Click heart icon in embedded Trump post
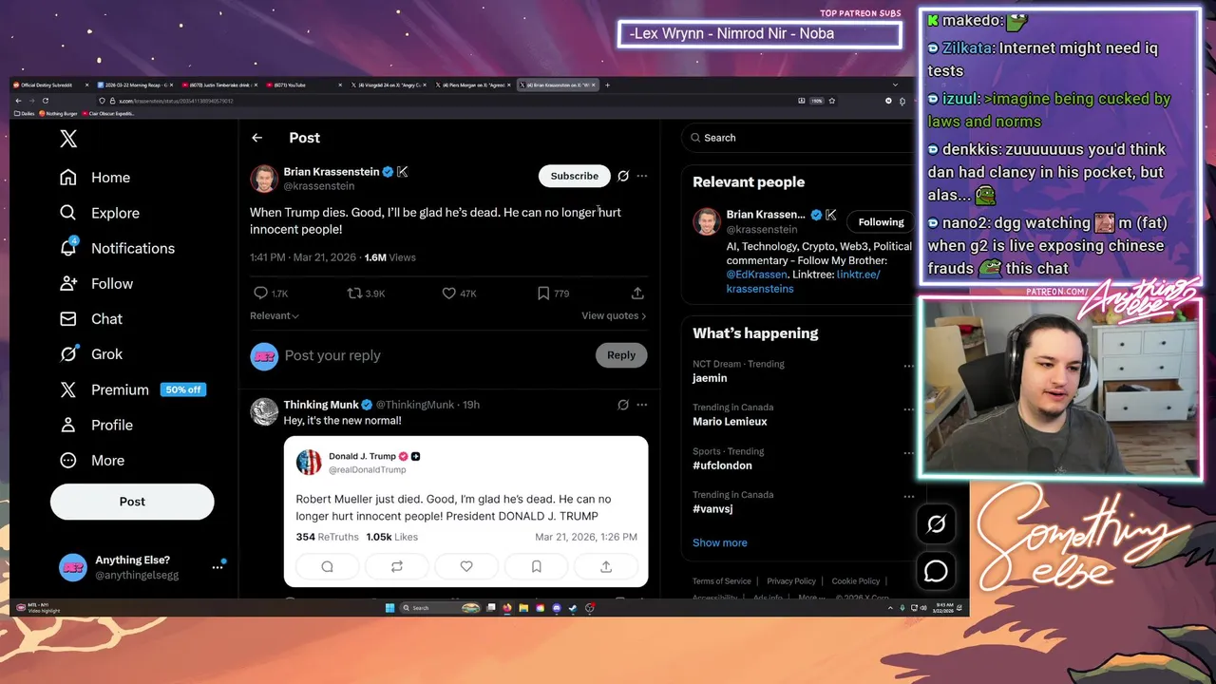Image resolution: width=1216 pixels, height=684 pixels. [x=466, y=566]
